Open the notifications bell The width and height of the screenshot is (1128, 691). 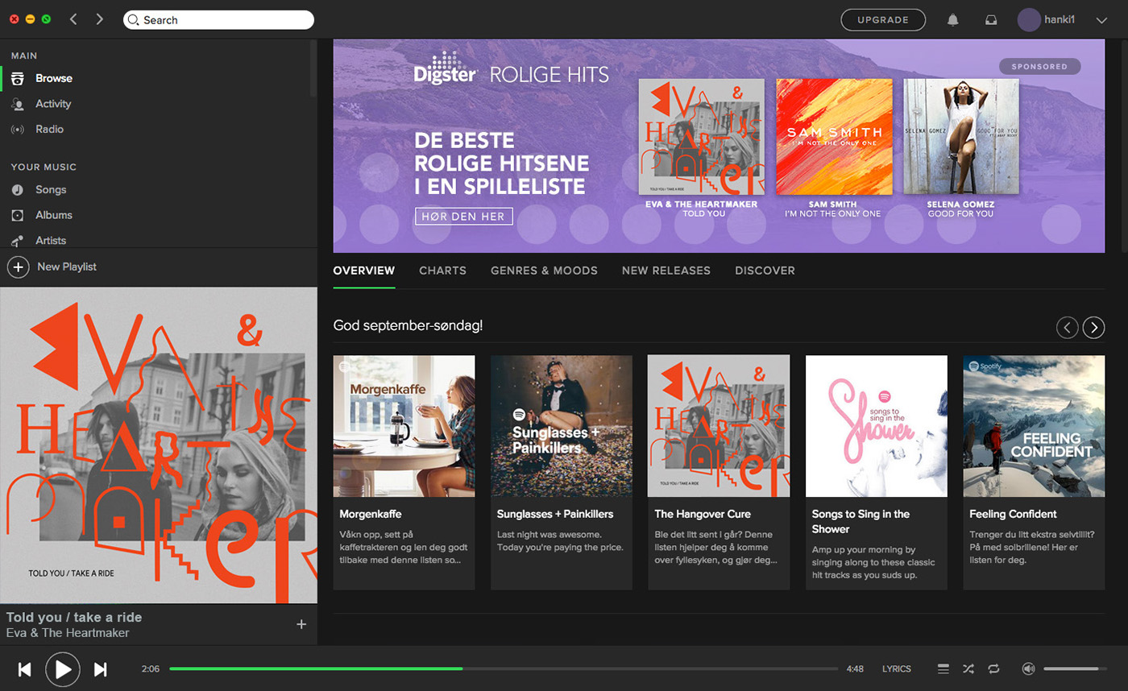pos(953,20)
